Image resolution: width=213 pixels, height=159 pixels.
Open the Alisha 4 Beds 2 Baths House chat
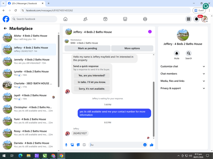pyautogui.click(x=29, y=37)
